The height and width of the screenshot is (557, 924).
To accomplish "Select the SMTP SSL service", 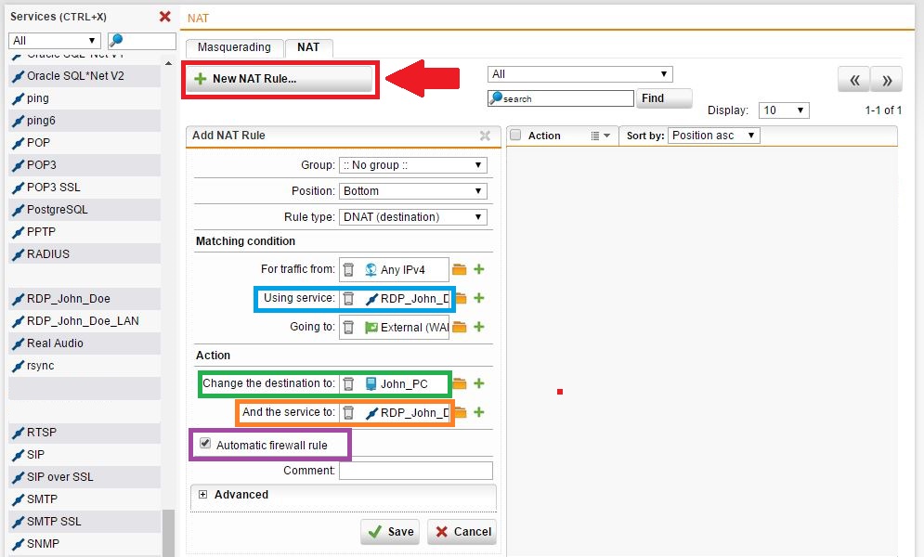I will [x=85, y=522].
